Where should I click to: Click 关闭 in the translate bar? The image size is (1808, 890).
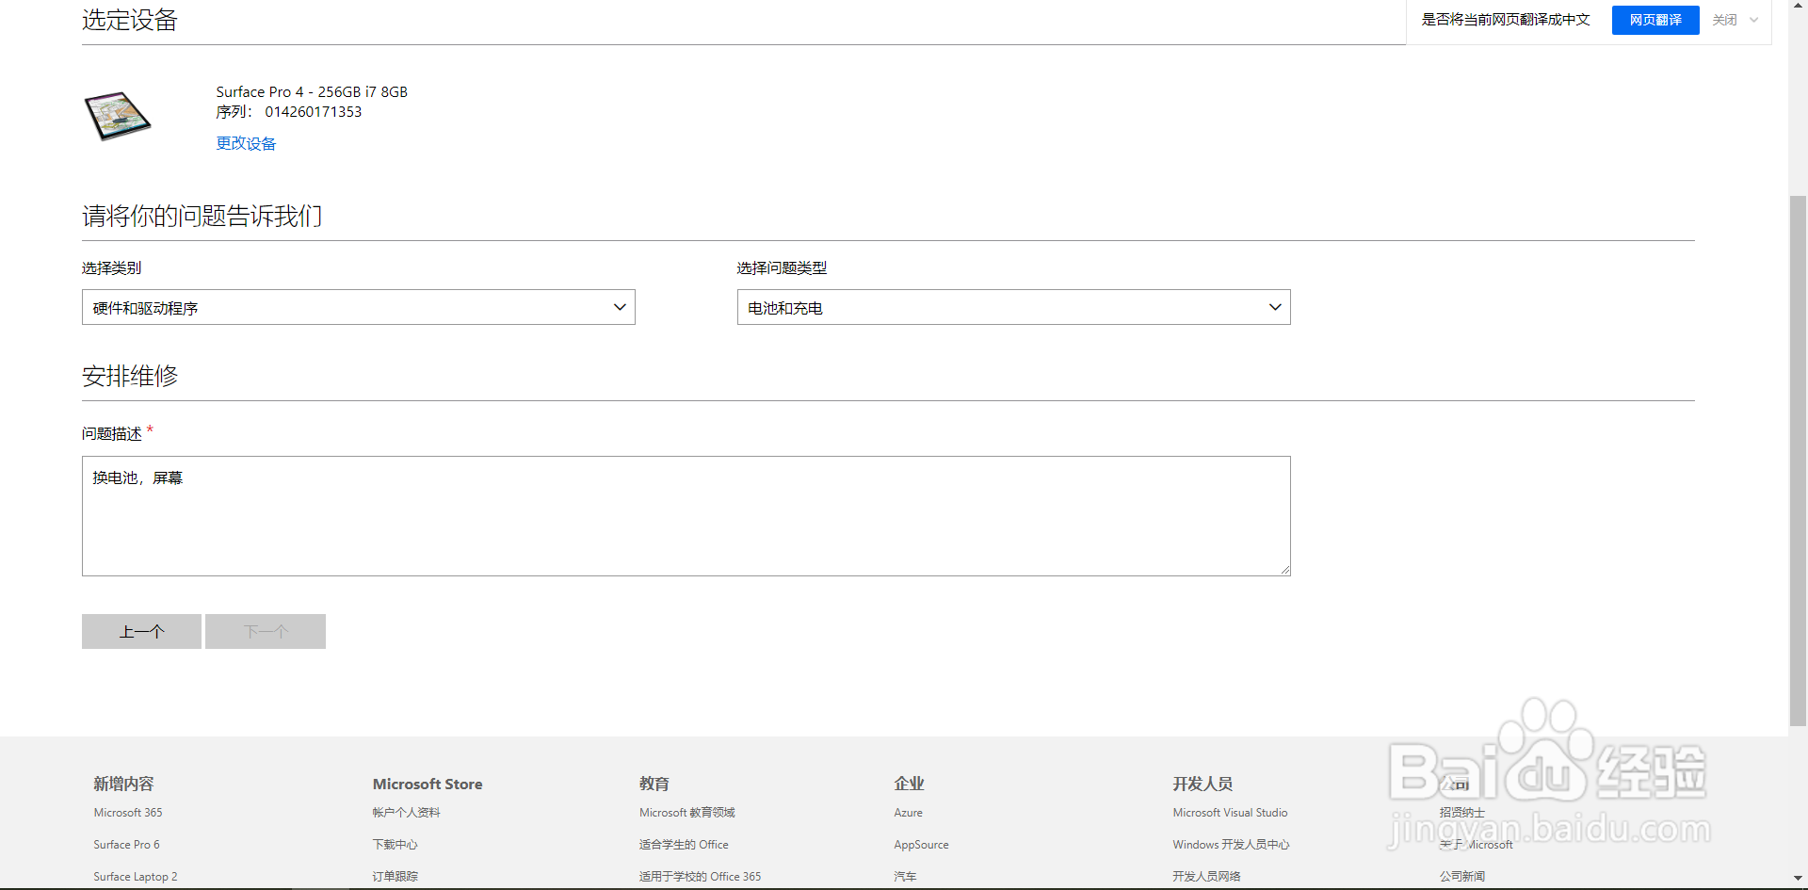pyautogui.click(x=1725, y=20)
